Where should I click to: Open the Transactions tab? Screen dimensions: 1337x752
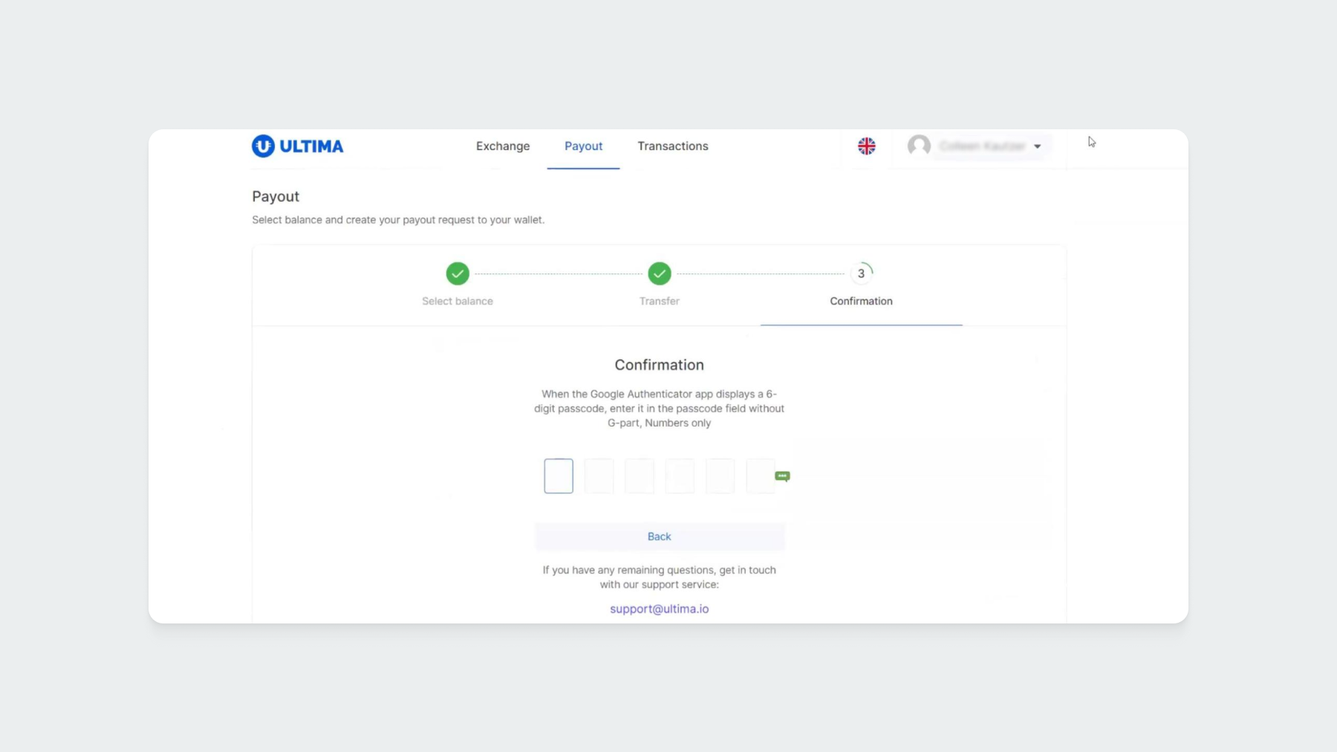click(x=672, y=146)
